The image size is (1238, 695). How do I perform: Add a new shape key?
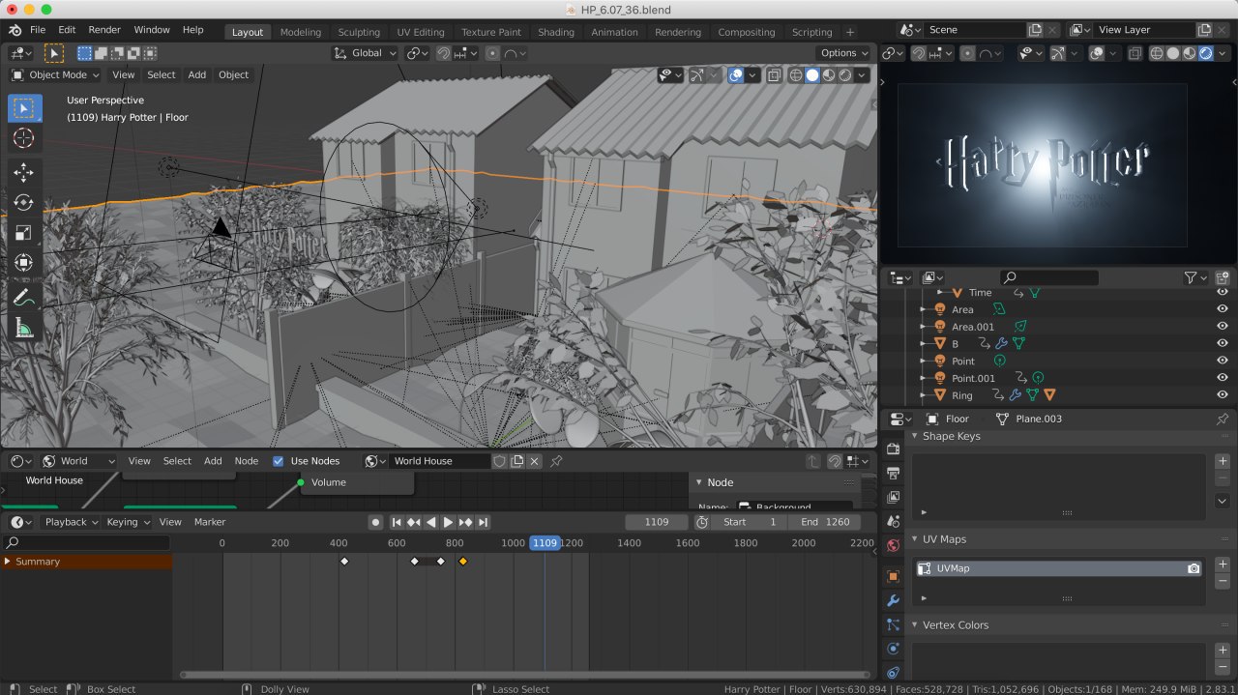(x=1223, y=461)
